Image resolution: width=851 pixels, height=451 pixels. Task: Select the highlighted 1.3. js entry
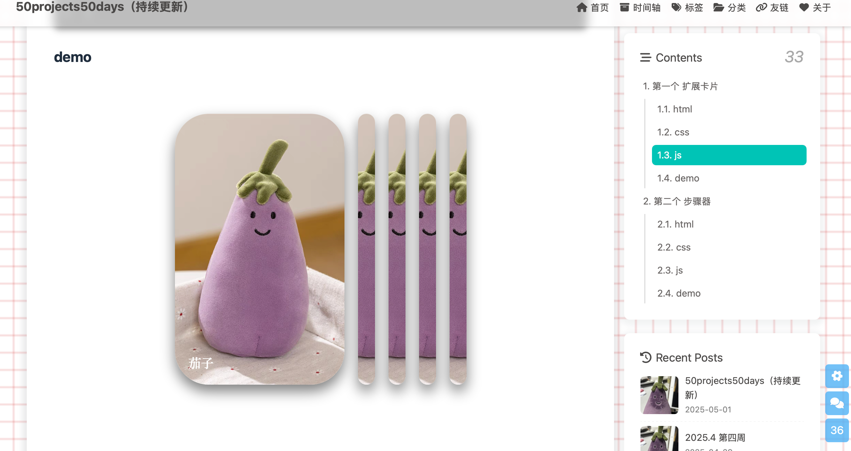click(x=729, y=155)
